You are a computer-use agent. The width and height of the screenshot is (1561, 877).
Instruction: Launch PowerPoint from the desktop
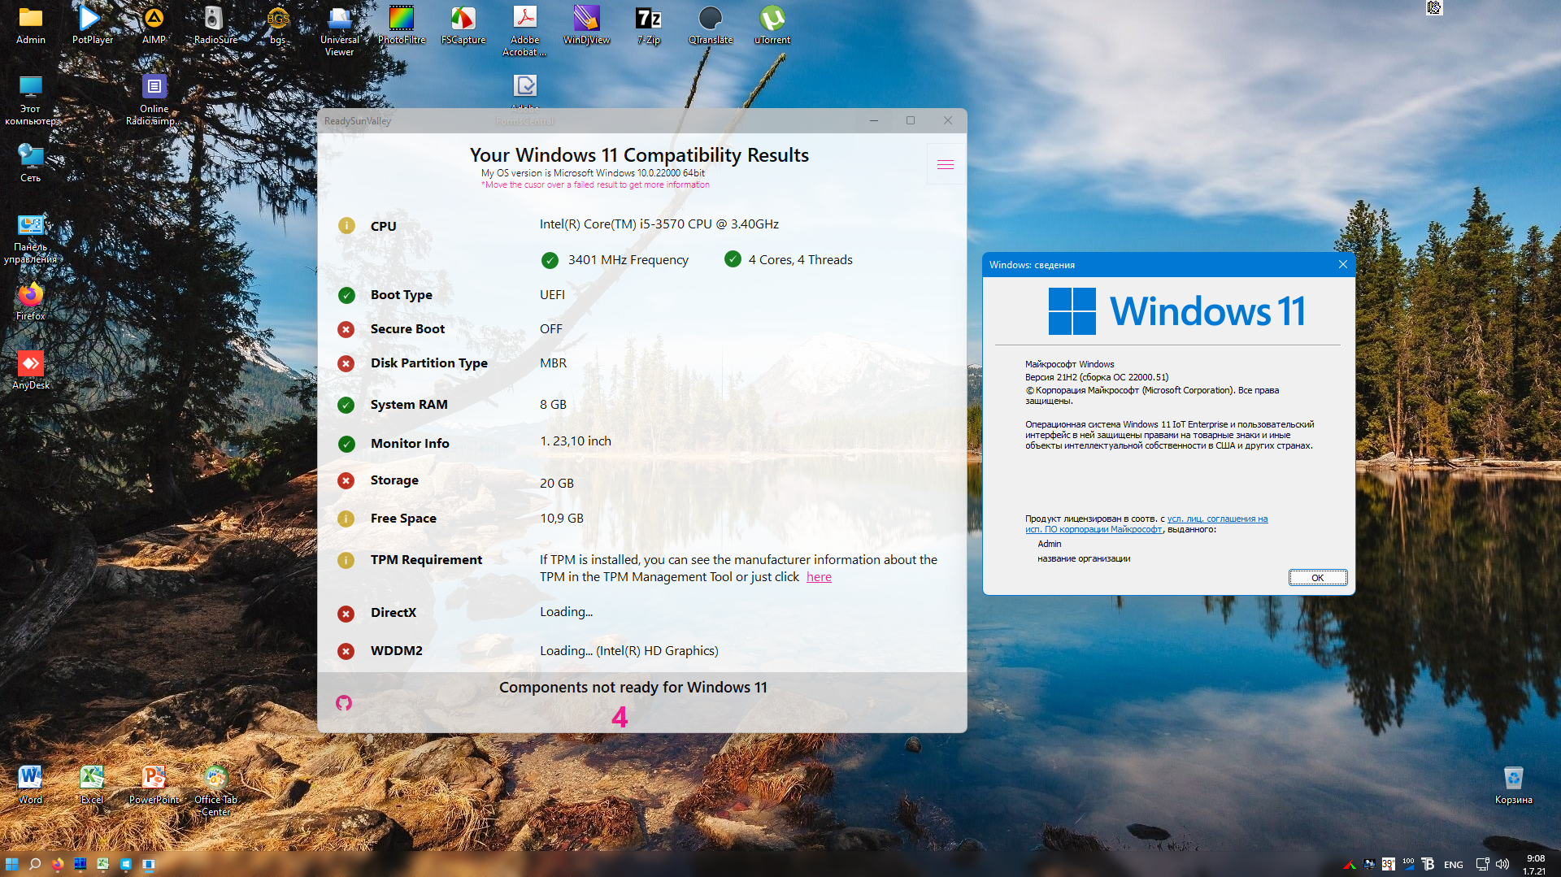154,784
